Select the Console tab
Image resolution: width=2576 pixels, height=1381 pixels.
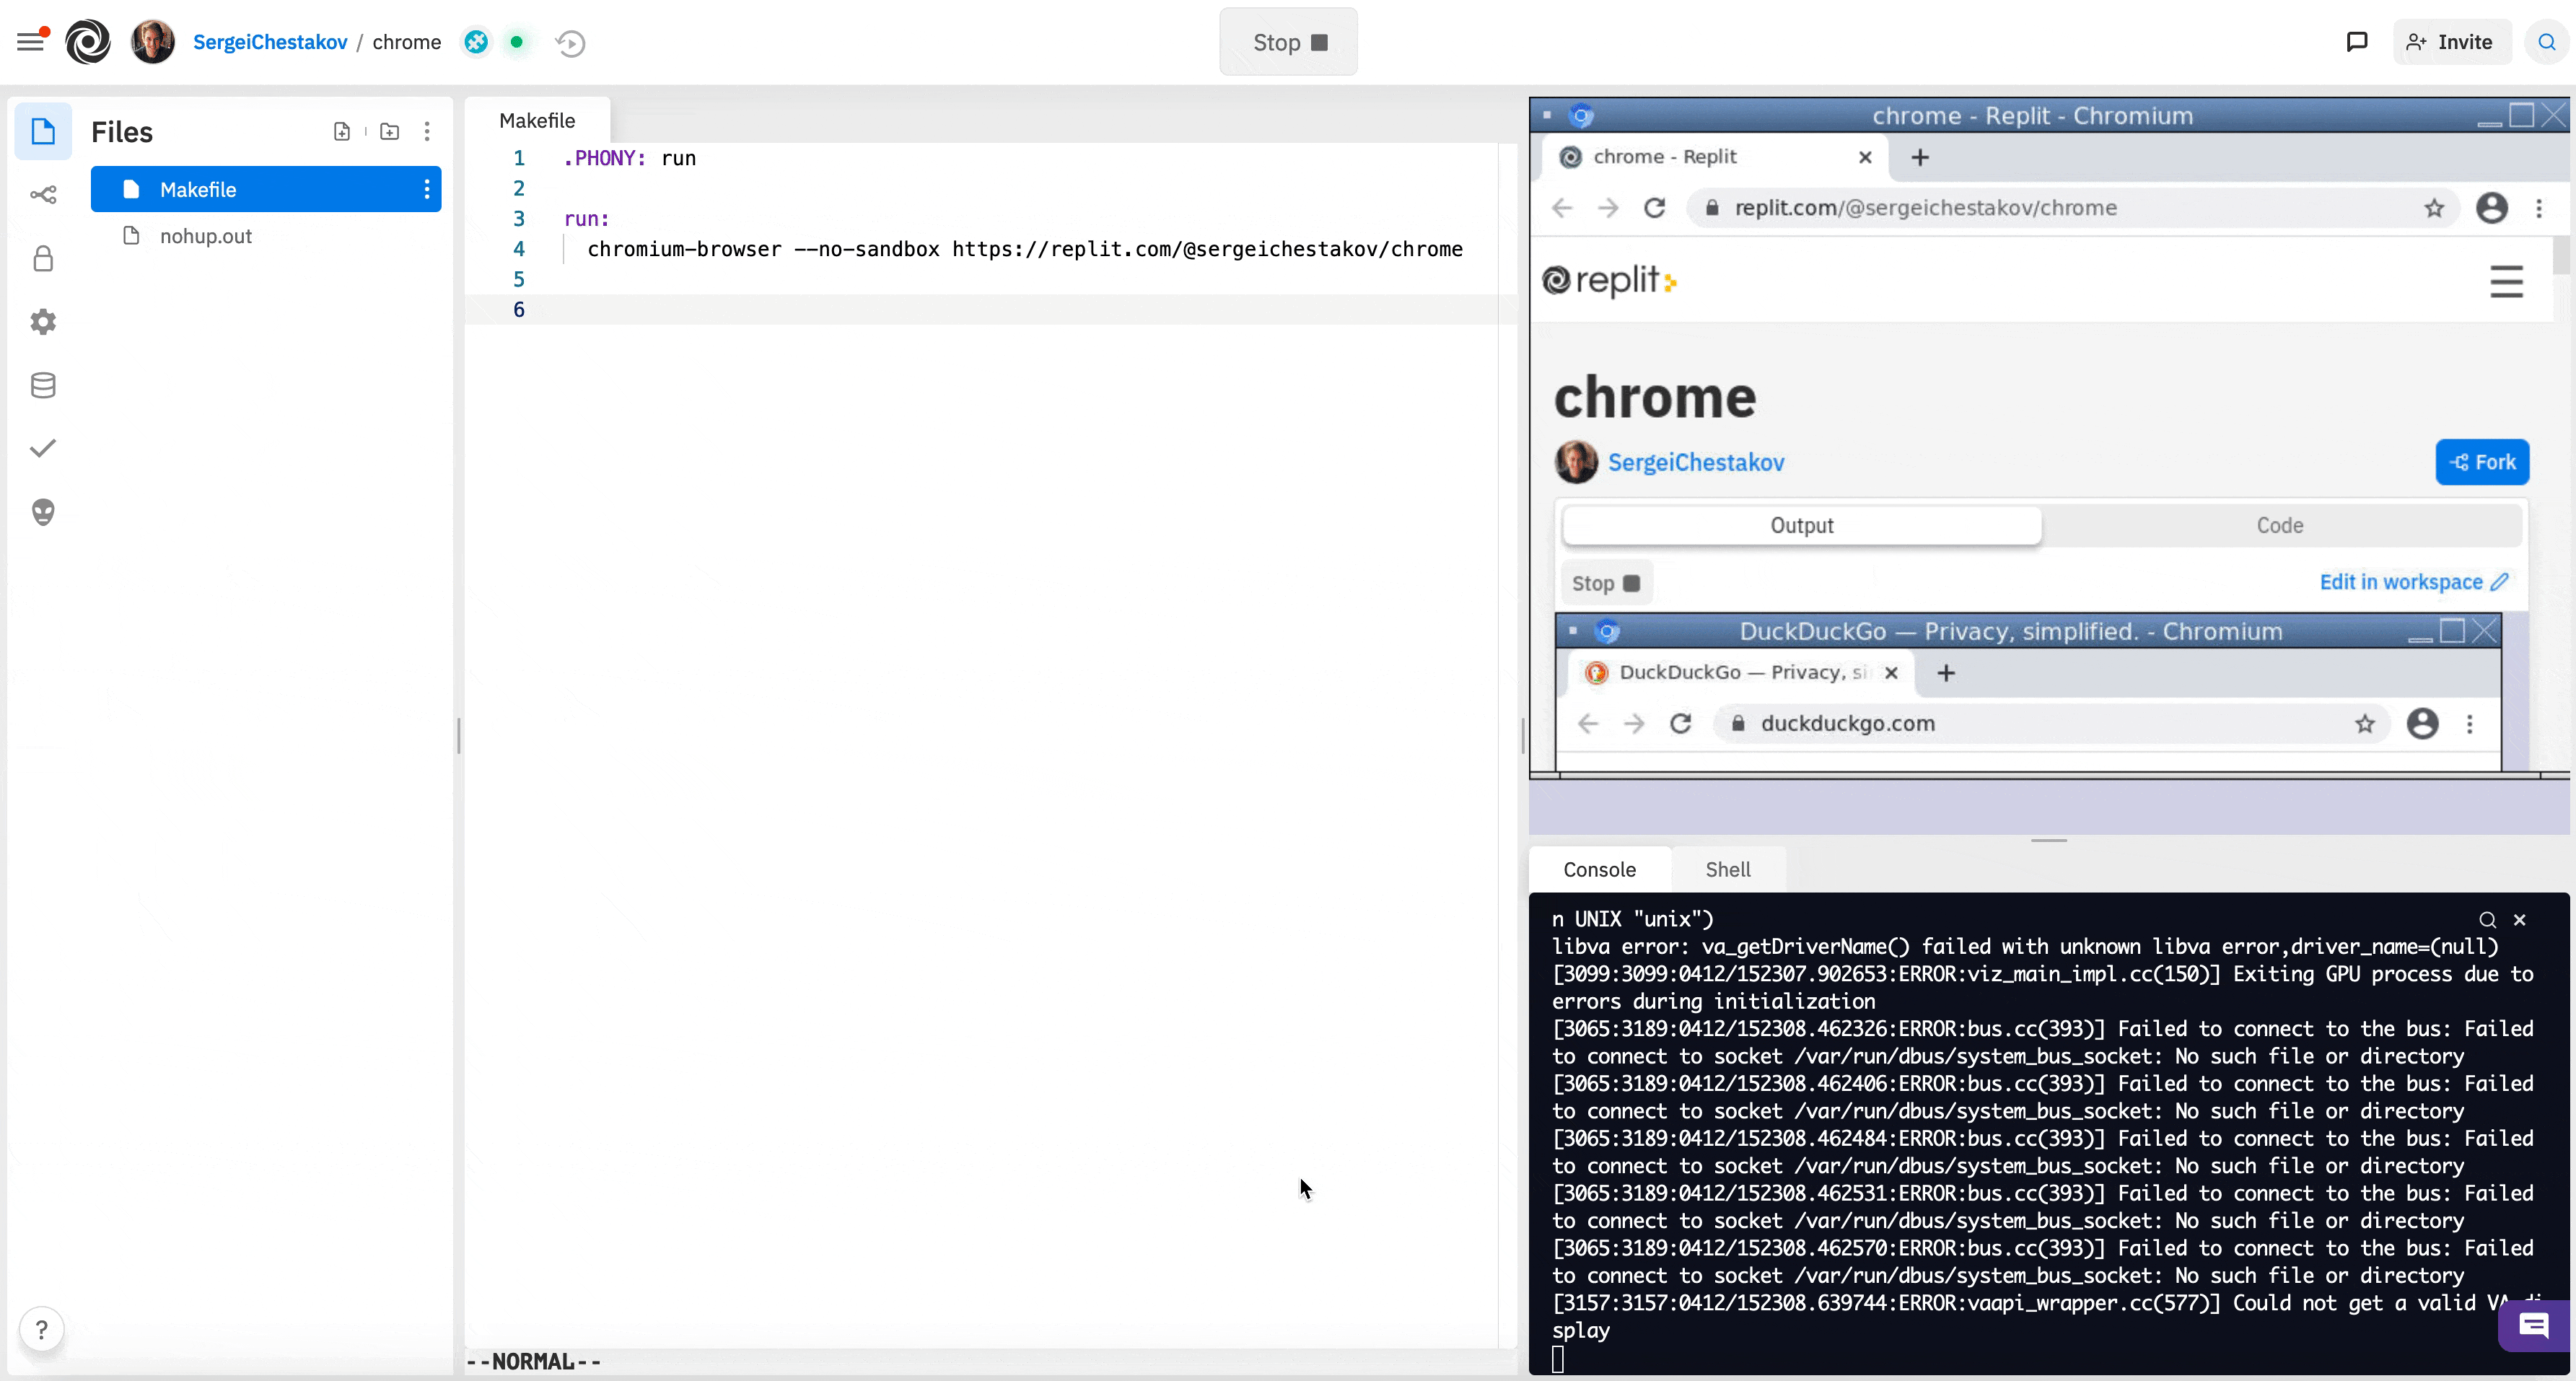(x=1599, y=870)
